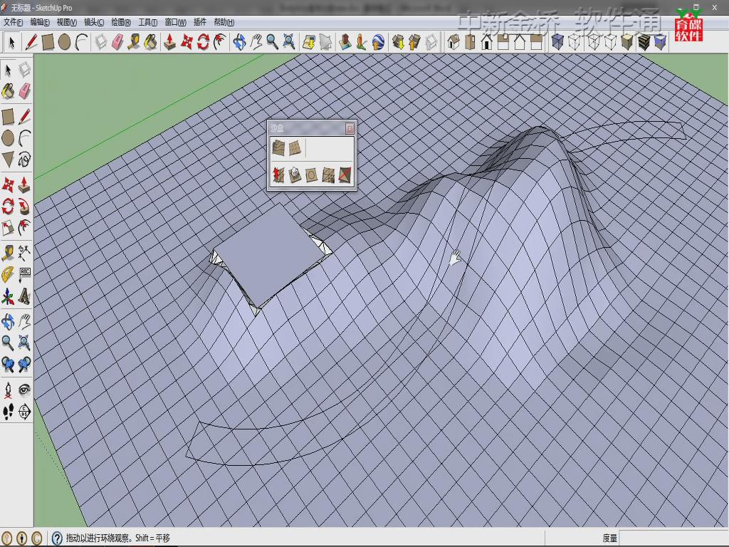Open the 绘图(R) menu
The width and height of the screenshot is (729, 547).
click(121, 22)
